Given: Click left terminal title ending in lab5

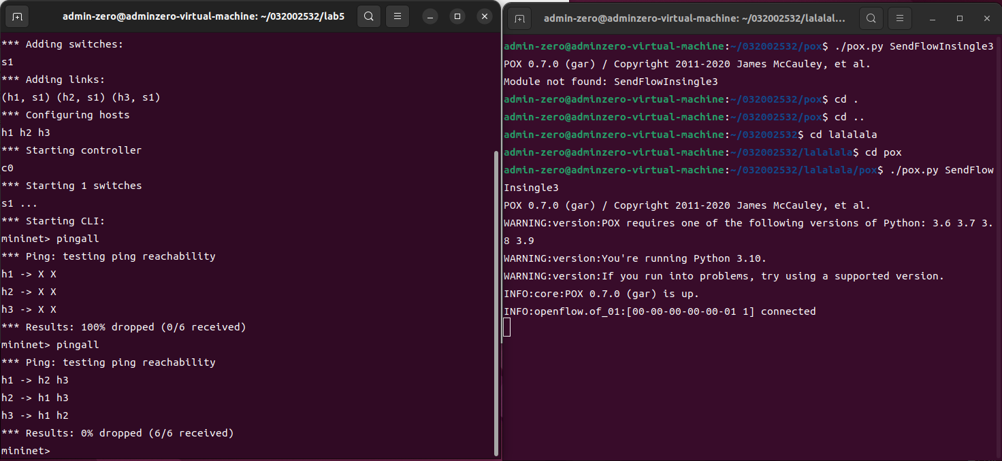Looking at the screenshot, I should (204, 16).
